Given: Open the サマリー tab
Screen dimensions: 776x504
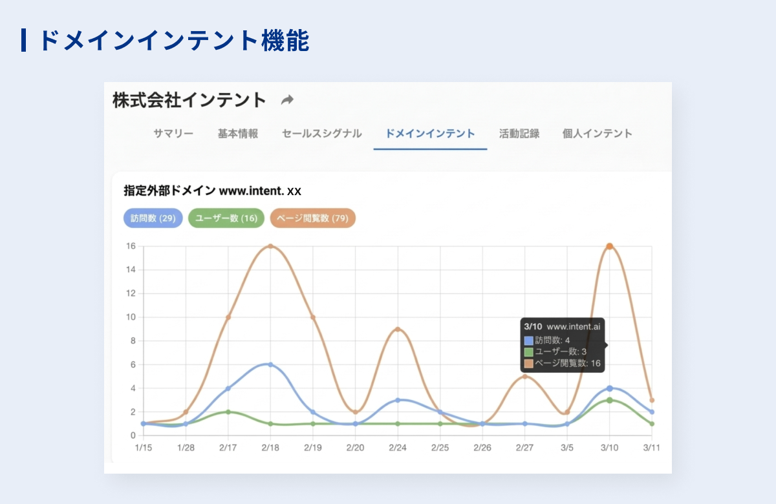Looking at the screenshot, I should pos(173,134).
